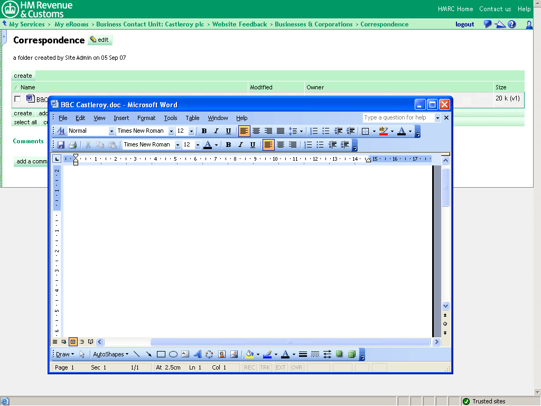This screenshot has width=541, height=406.
Task: Toggle bold formatting in the toolbar
Action: (x=204, y=131)
